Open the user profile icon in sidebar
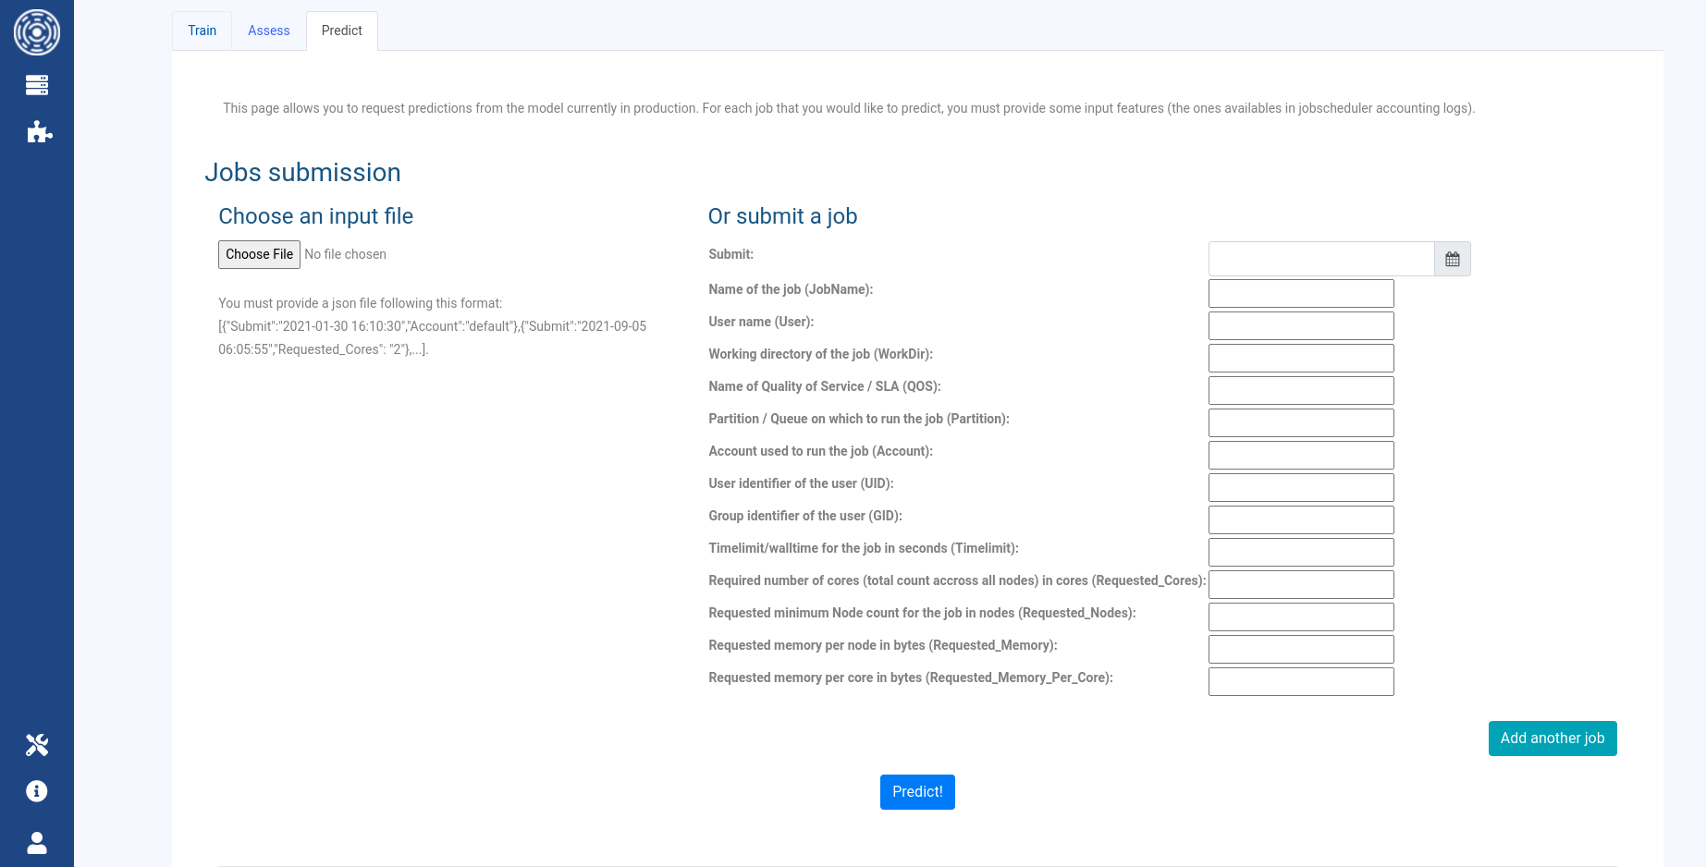1706x867 pixels. pyautogui.click(x=37, y=843)
